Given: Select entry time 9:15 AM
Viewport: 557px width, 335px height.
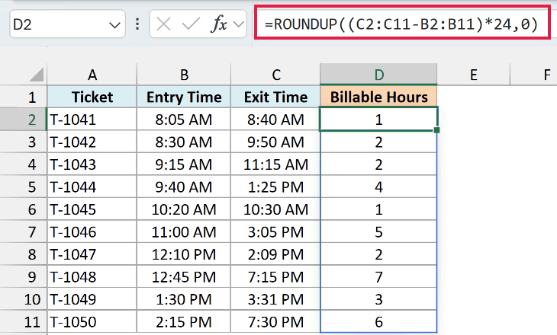Looking at the screenshot, I should (184, 164).
